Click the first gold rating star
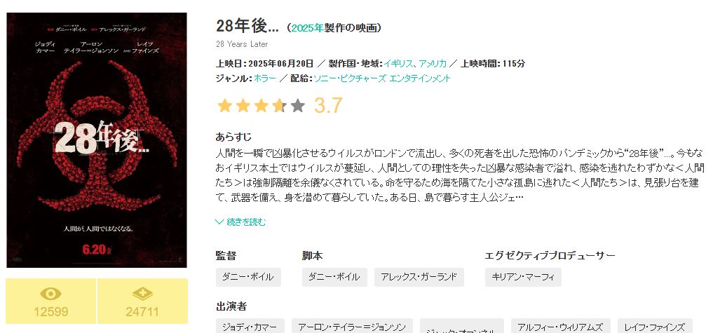The image size is (713, 333). tap(224, 106)
